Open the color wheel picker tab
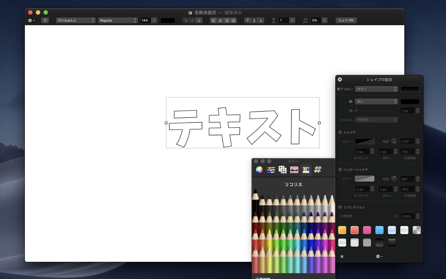The width and height of the screenshot is (446, 279). (259, 169)
